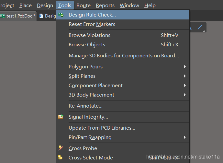Click the Signal Integrity icon
Screen dimensions: 223x163
[x=61, y=117]
